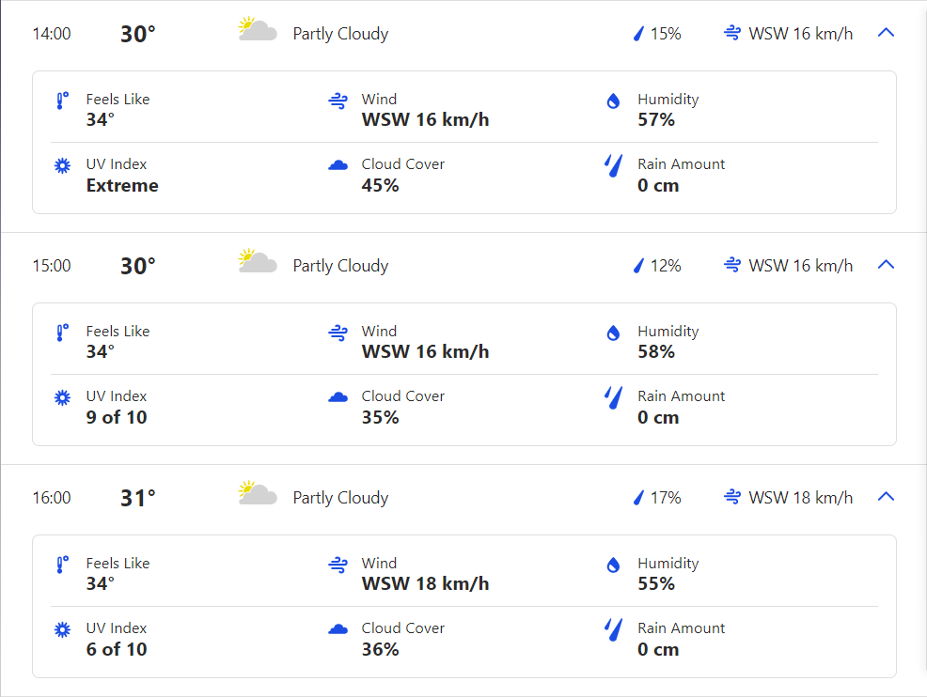Screen dimensions: 927x697
Task: Collapse the 14:00 hourly forecast row
Action: click(885, 33)
